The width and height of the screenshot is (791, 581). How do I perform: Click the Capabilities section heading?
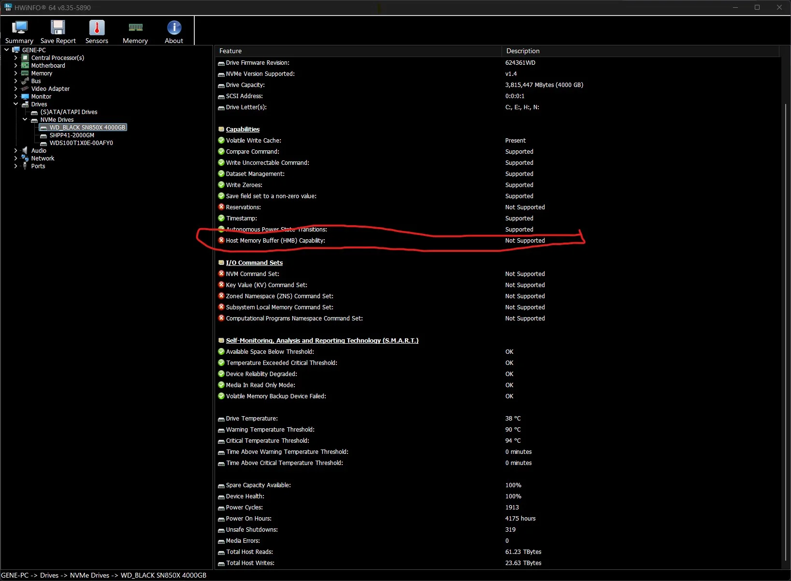tap(243, 129)
